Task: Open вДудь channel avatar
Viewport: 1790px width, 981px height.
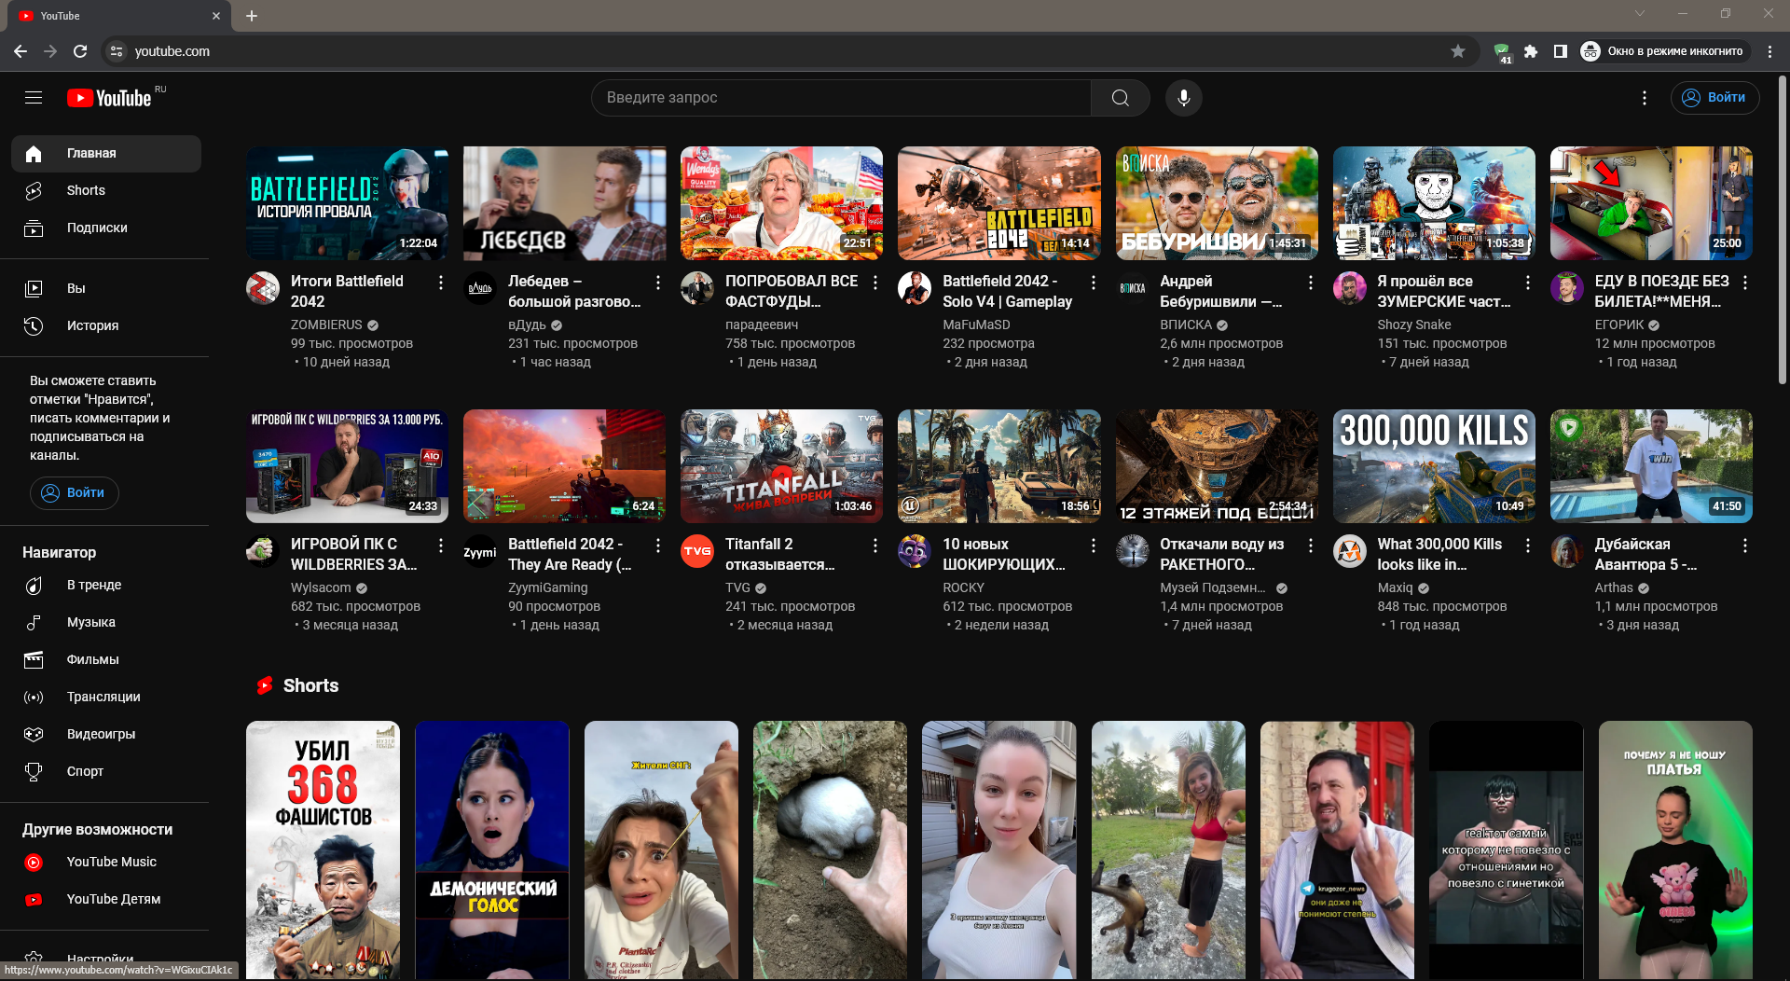Action: 480,288
